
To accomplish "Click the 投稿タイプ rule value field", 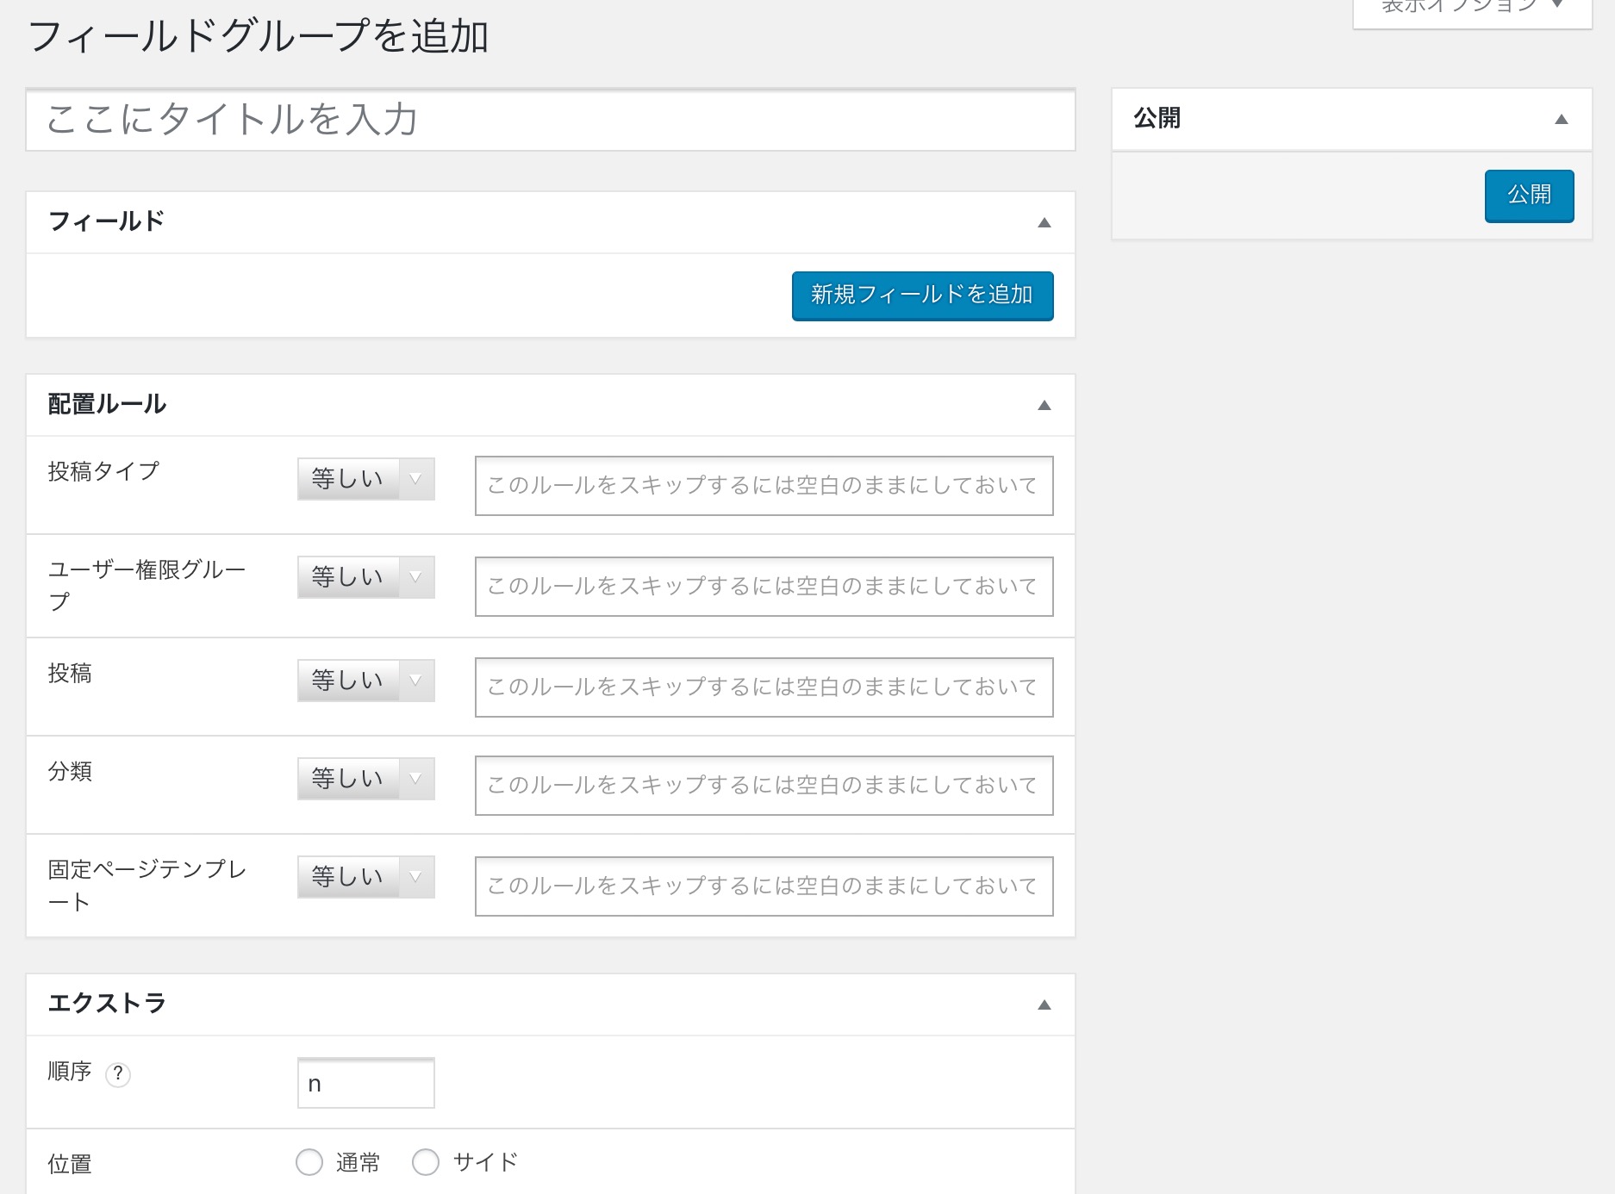I will pos(764,486).
